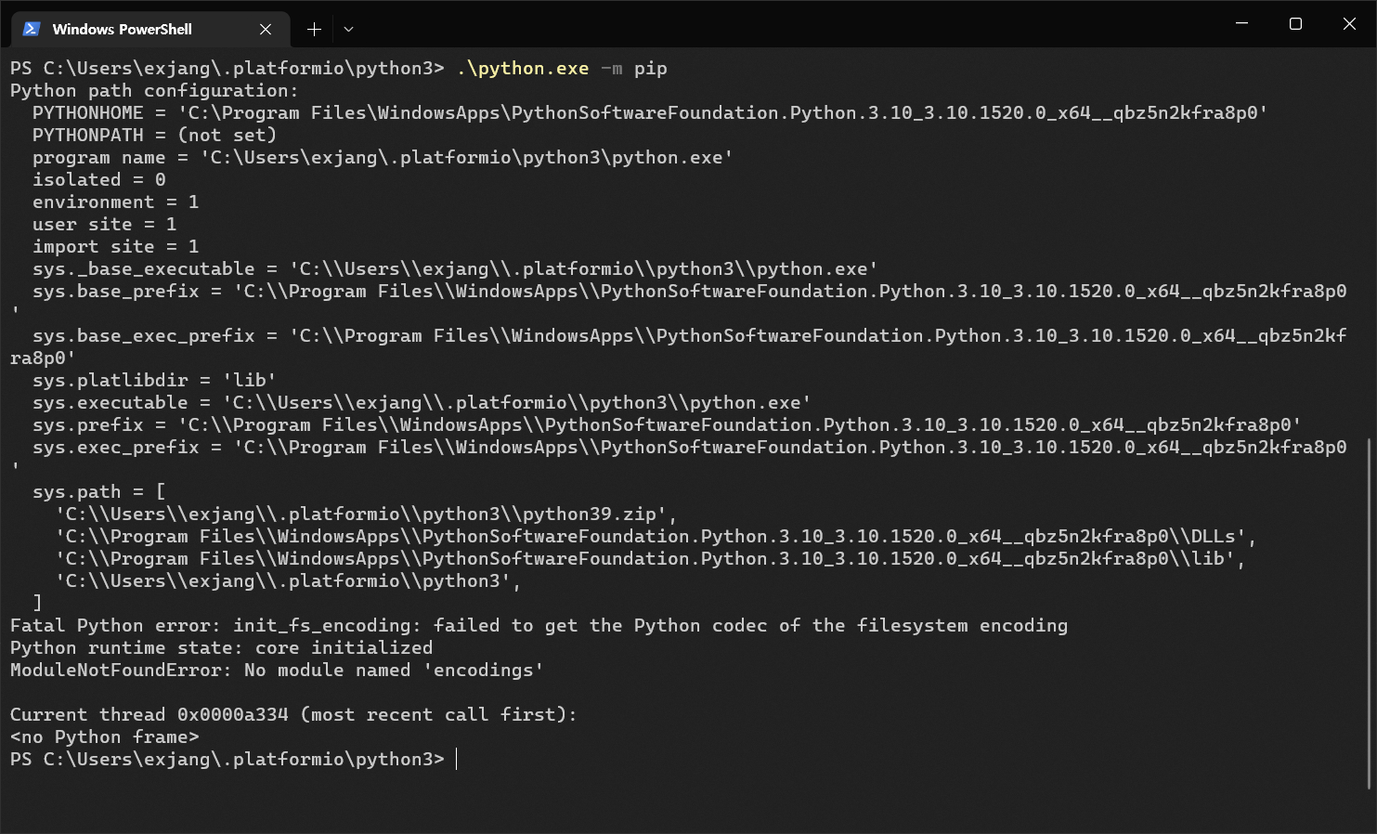Click the 'ModuleNotFoundError' line
Viewport: 1377px width, 834px height.
(x=277, y=670)
